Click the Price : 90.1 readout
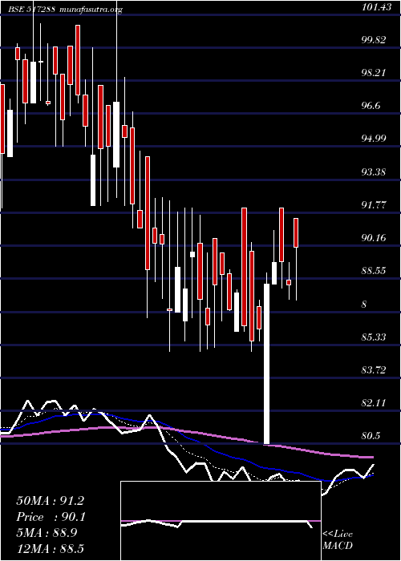 pos(51,517)
